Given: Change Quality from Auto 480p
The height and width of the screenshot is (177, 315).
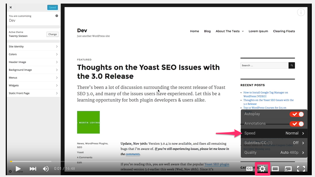Looking at the screenshot, I should pos(274,152).
